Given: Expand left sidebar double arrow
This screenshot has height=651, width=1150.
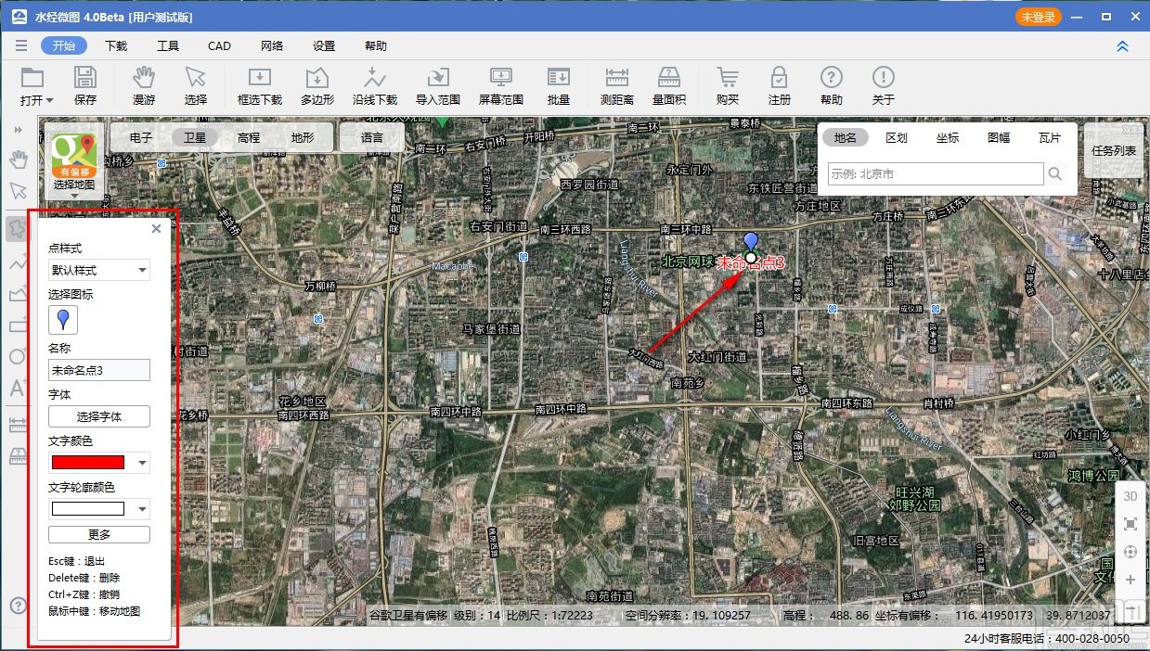Looking at the screenshot, I should (x=18, y=130).
